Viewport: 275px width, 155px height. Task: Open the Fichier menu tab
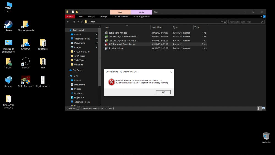click(70, 17)
